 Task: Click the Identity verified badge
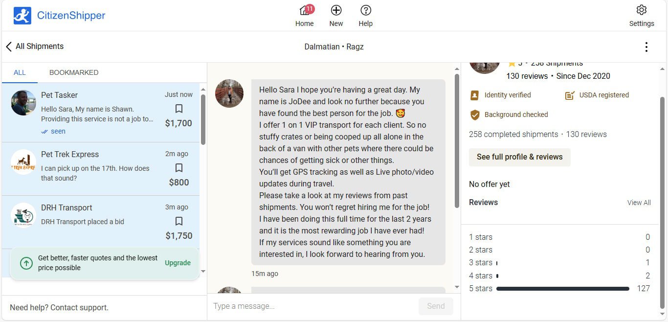tap(500, 95)
